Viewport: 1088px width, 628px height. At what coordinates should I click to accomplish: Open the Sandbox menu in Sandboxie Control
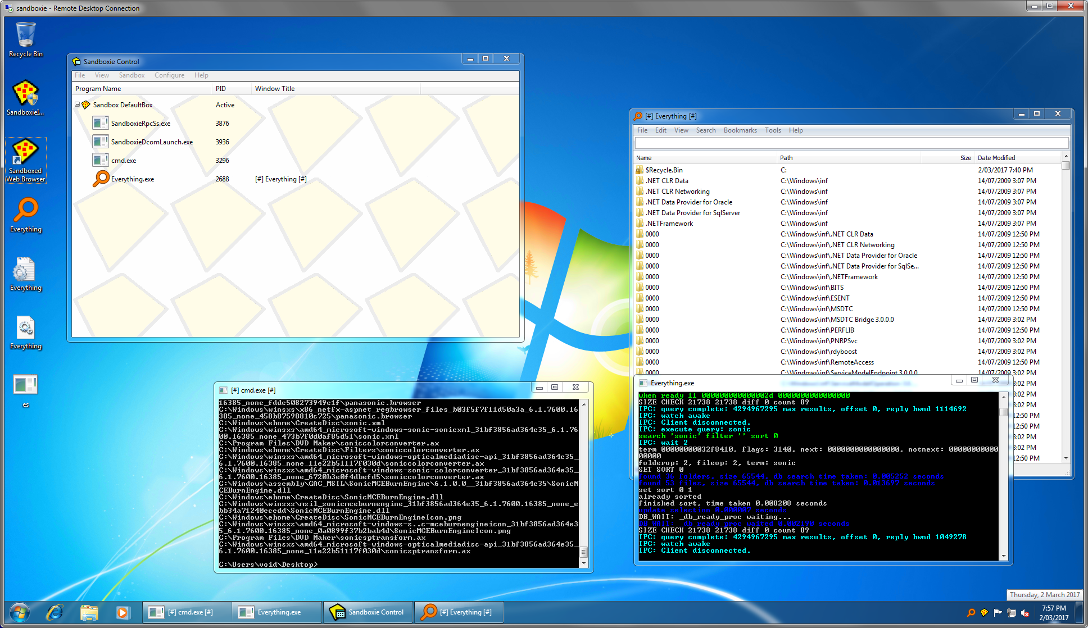pyautogui.click(x=132, y=75)
